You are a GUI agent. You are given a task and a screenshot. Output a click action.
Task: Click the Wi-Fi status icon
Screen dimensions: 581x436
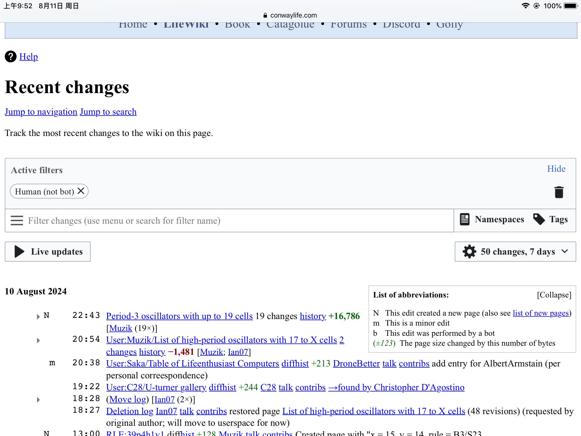525,6
